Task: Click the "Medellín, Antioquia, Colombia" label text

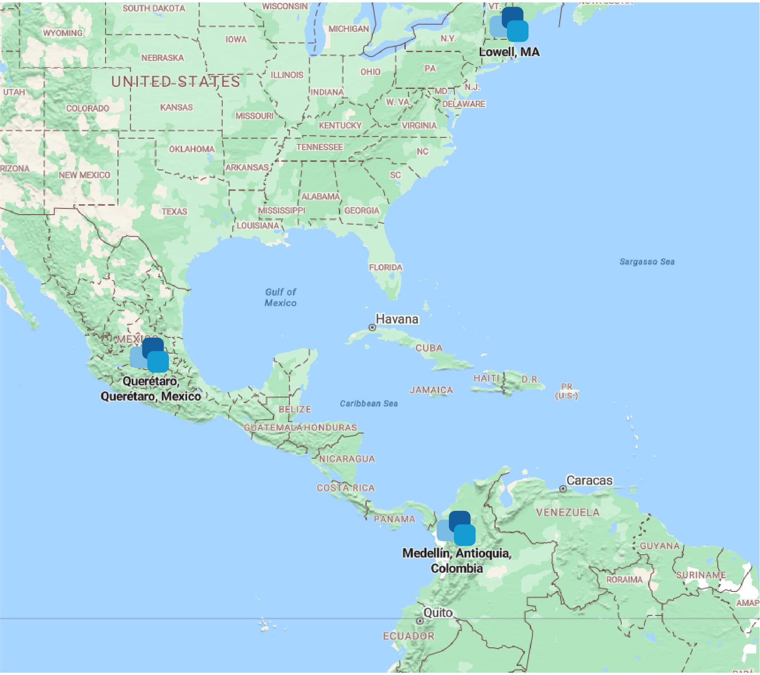Action: click(x=457, y=561)
